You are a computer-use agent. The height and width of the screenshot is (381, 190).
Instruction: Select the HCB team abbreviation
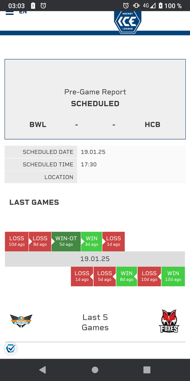(x=153, y=125)
